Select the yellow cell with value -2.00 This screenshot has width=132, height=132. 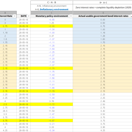pos(52,26)
